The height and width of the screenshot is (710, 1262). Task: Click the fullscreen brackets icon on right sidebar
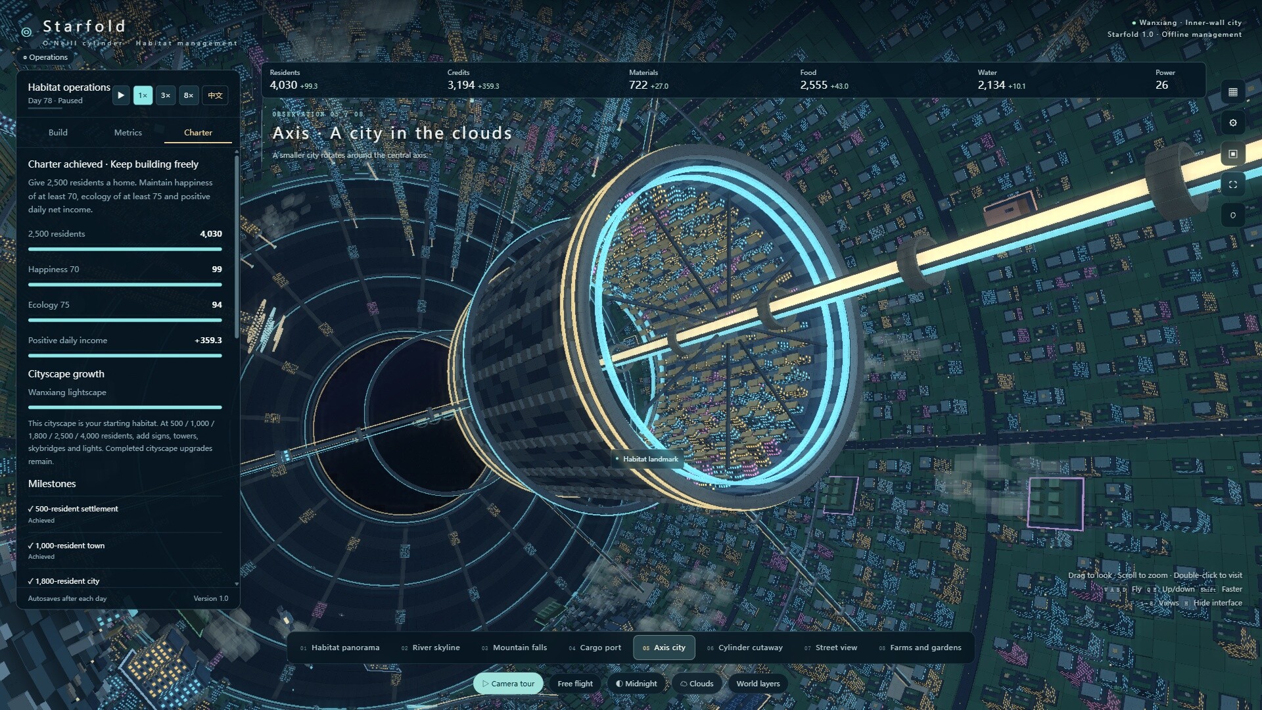pos(1233,185)
